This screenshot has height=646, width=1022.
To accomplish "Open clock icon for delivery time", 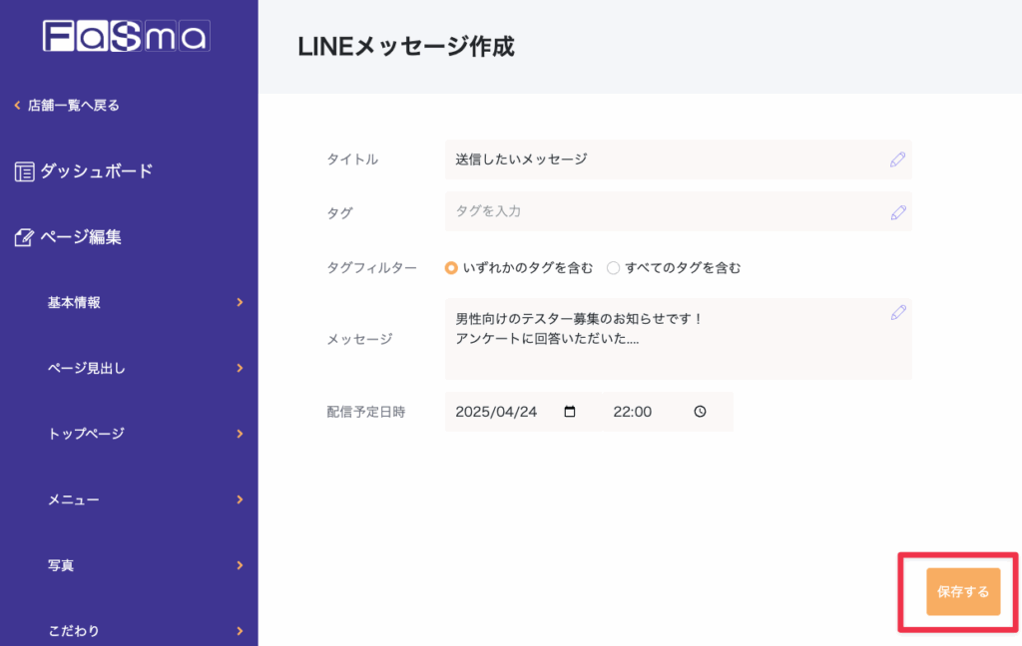I will pyautogui.click(x=700, y=412).
